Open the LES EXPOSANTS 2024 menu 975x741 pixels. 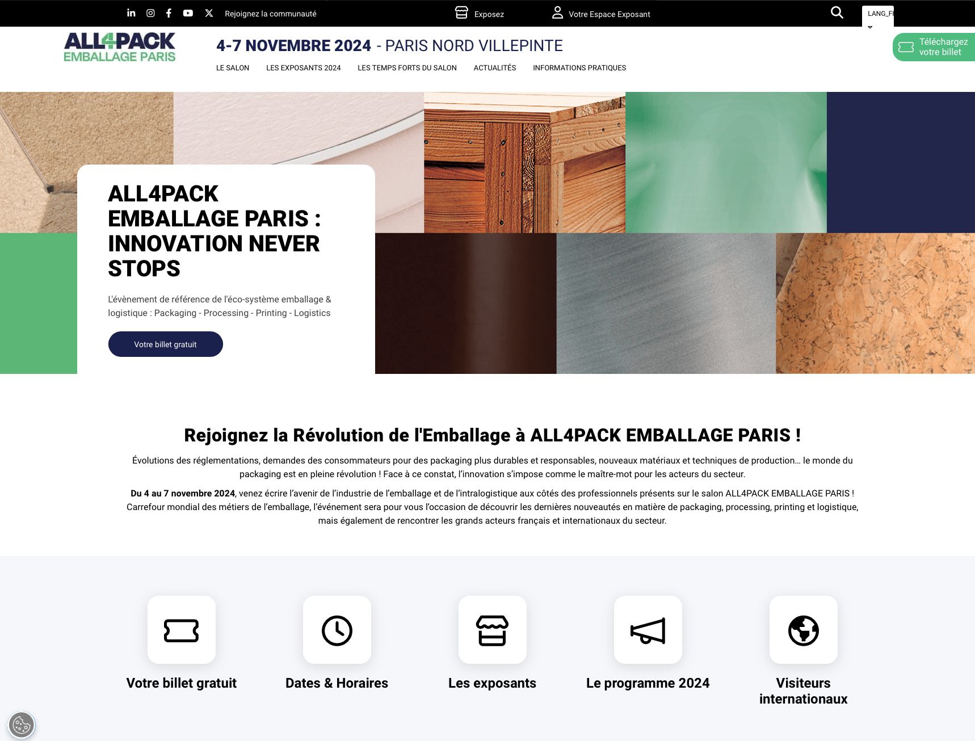click(304, 68)
